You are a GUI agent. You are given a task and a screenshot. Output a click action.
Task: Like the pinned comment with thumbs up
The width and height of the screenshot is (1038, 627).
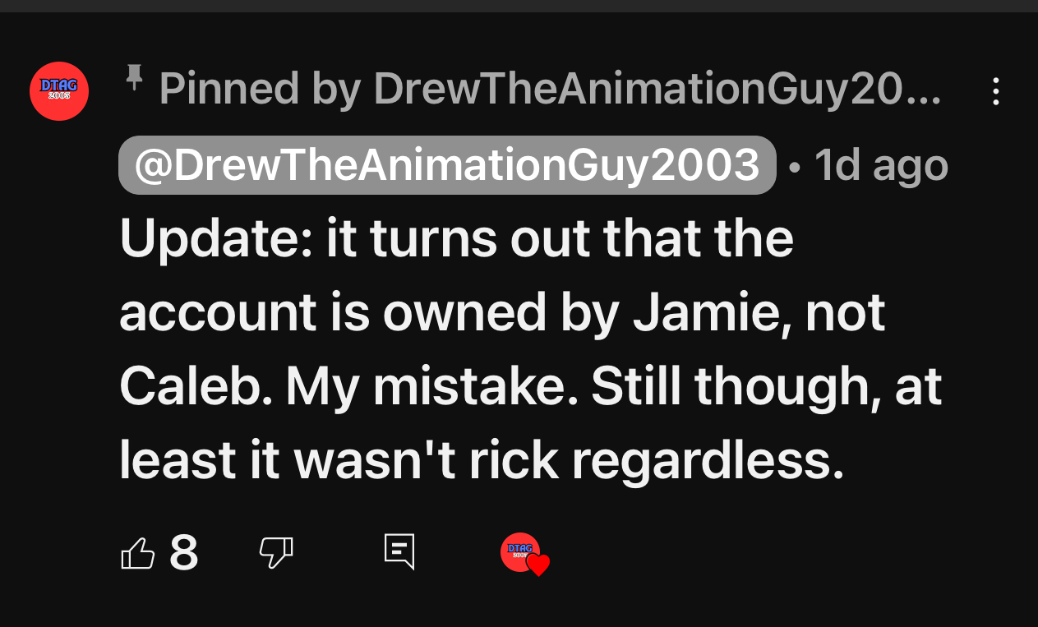pos(137,553)
